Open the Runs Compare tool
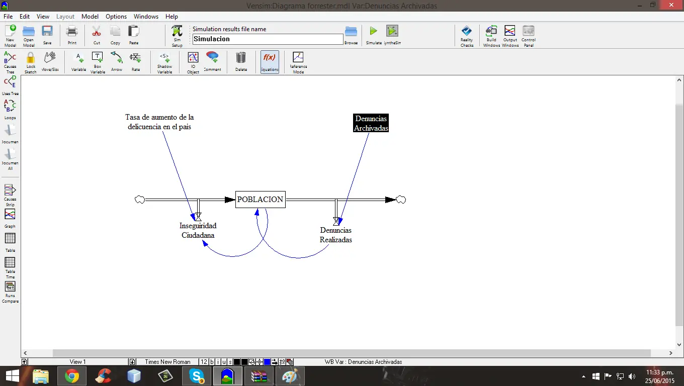Image resolution: width=684 pixels, height=386 pixels. coord(10,292)
